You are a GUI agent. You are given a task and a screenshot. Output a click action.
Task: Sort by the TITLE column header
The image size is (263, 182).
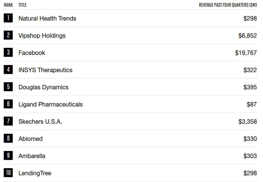22,5
